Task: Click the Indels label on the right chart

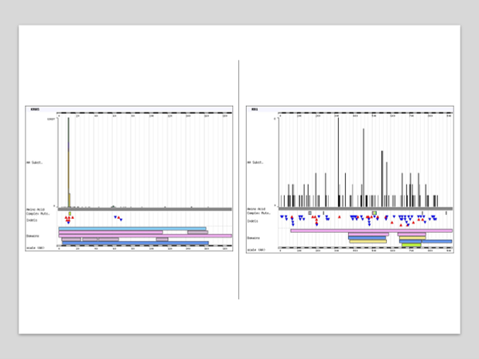Action: (x=253, y=221)
